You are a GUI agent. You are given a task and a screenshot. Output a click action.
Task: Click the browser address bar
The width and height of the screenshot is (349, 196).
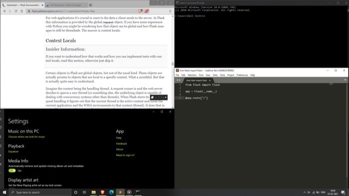pyautogui.click(x=81, y=11)
